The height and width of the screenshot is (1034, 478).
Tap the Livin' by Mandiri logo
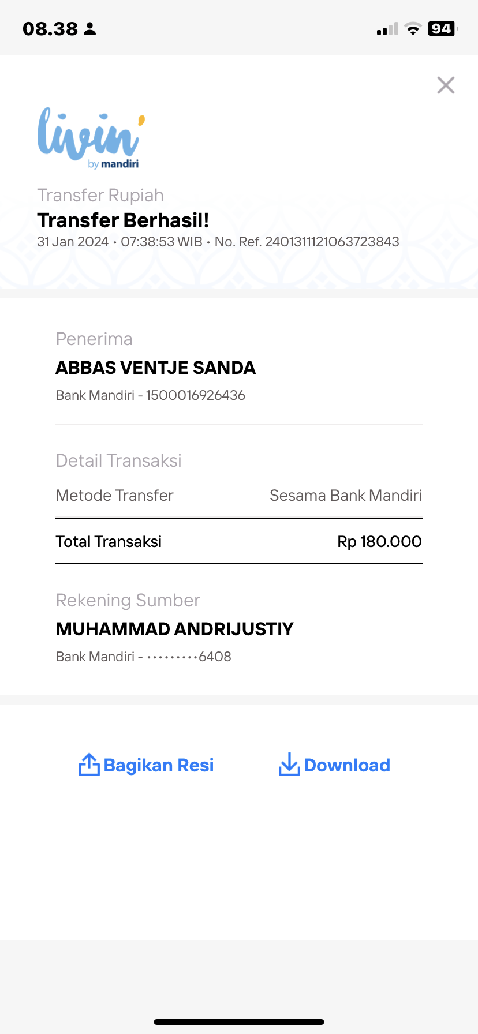point(91,138)
